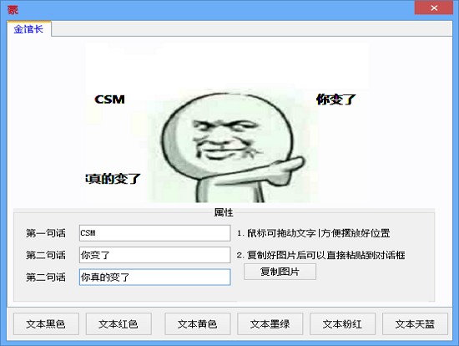
Task: Select the 你变了 caption on the image
Action: click(335, 99)
